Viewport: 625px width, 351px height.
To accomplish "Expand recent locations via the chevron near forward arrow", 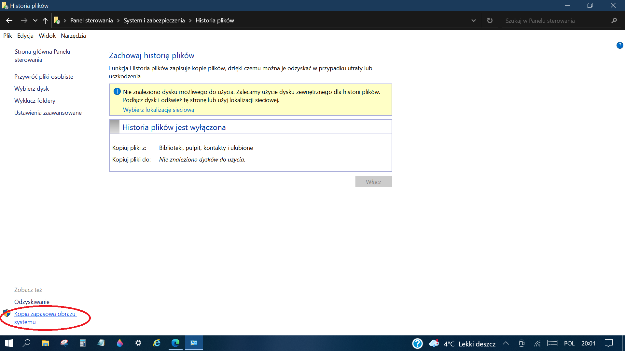I will (35, 20).
